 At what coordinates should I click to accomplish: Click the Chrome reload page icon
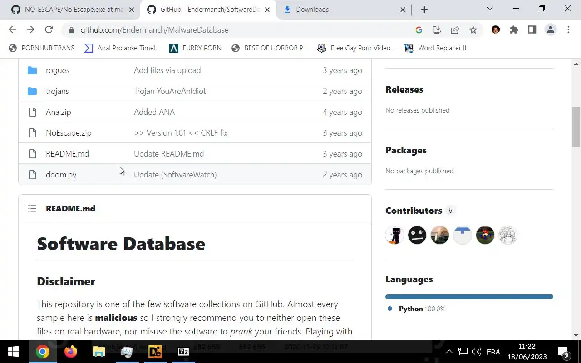coord(49,30)
